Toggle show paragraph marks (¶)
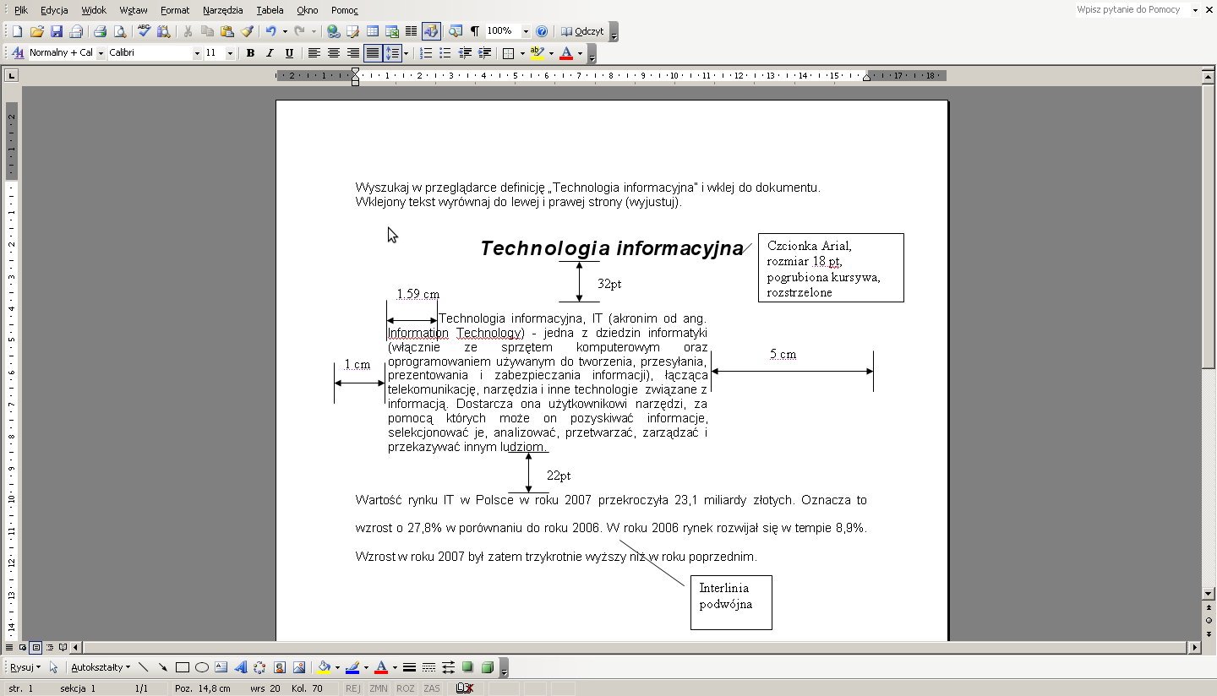The height and width of the screenshot is (696, 1217). (x=474, y=31)
